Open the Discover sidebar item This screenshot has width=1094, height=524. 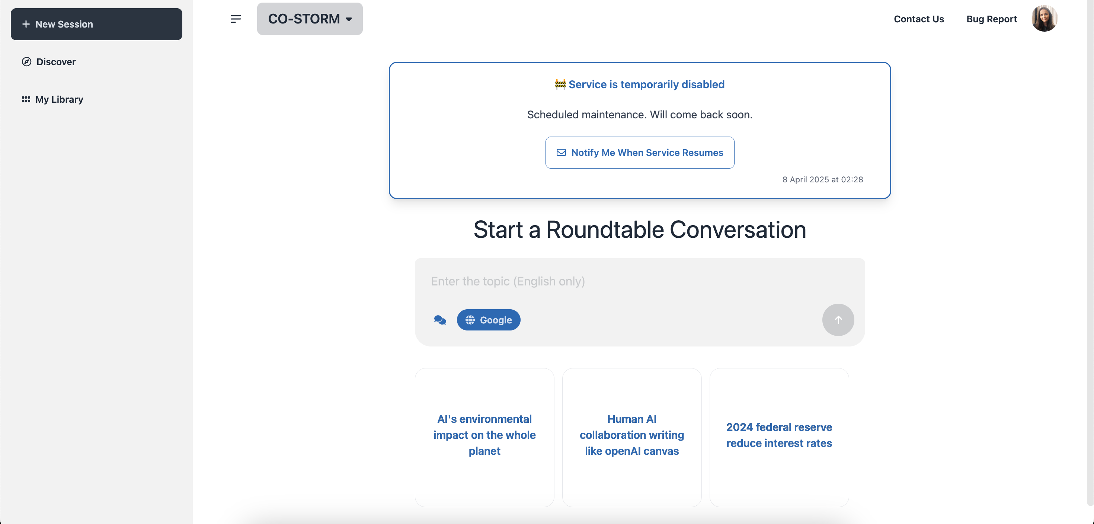point(56,61)
